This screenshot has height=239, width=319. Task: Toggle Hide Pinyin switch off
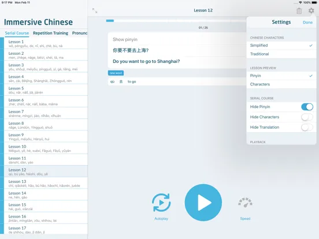pyautogui.click(x=307, y=107)
